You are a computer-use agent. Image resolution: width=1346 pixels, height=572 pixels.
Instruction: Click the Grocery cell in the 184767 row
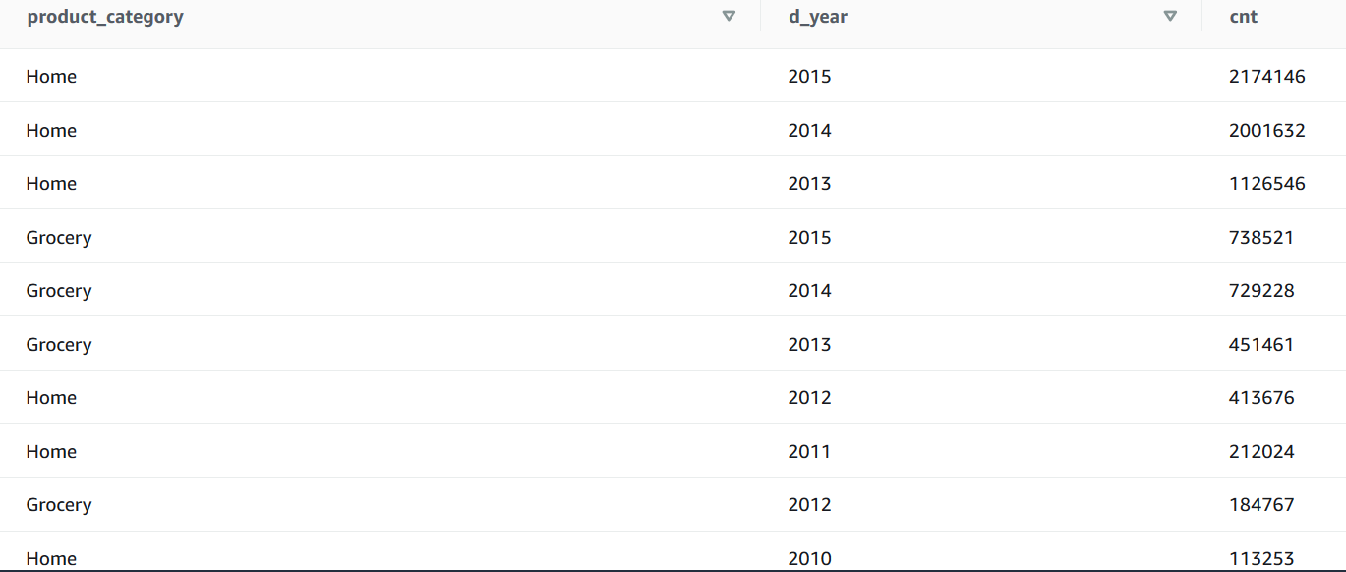point(59,505)
